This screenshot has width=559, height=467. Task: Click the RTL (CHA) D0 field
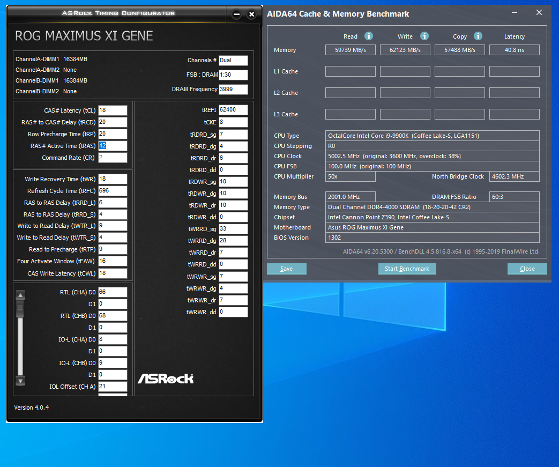pos(113,292)
